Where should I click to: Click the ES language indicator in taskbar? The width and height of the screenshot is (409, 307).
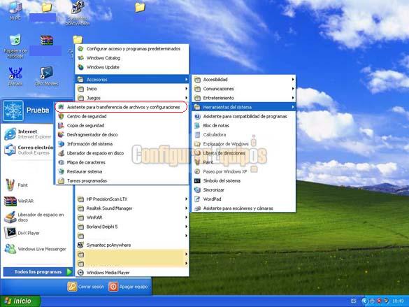click(x=353, y=301)
